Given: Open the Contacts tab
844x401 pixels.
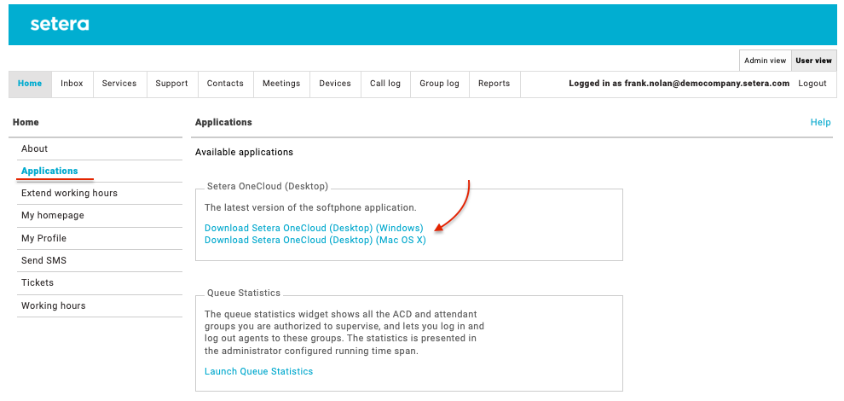Looking at the screenshot, I should tap(225, 84).
